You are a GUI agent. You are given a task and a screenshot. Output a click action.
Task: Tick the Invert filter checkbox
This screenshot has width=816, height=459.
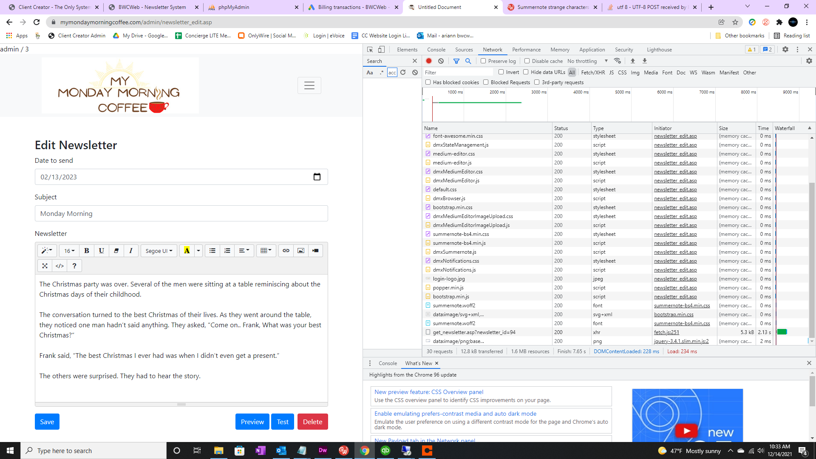[501, 72]
